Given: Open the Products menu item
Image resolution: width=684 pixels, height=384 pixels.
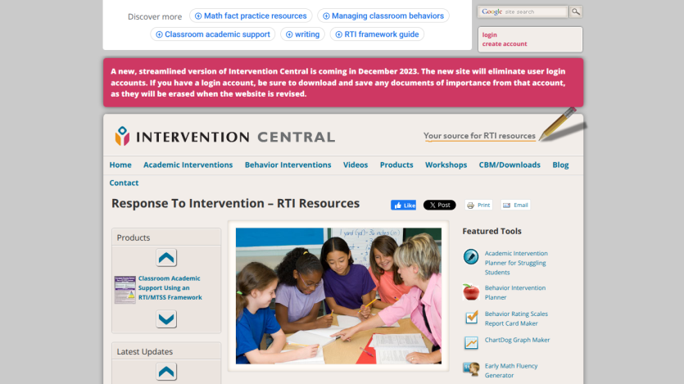Looking at the screenshot, I should pyautogui.click(x=396, y=165).
